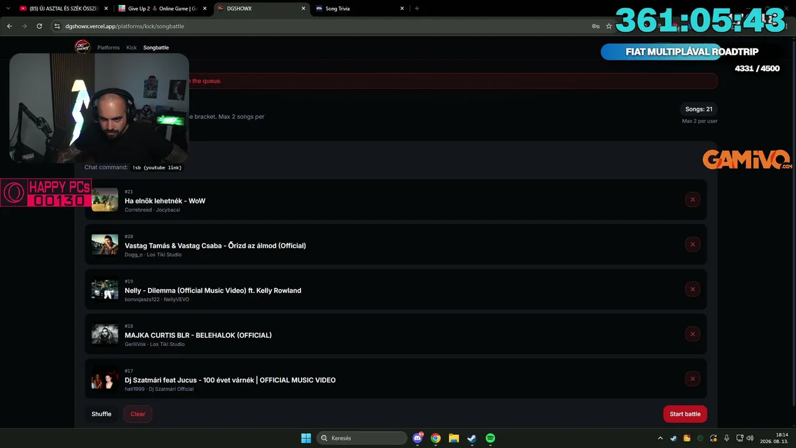Open Spotify from the taskbar
This screenshot has width=796, height=448.
coord(490,438)
